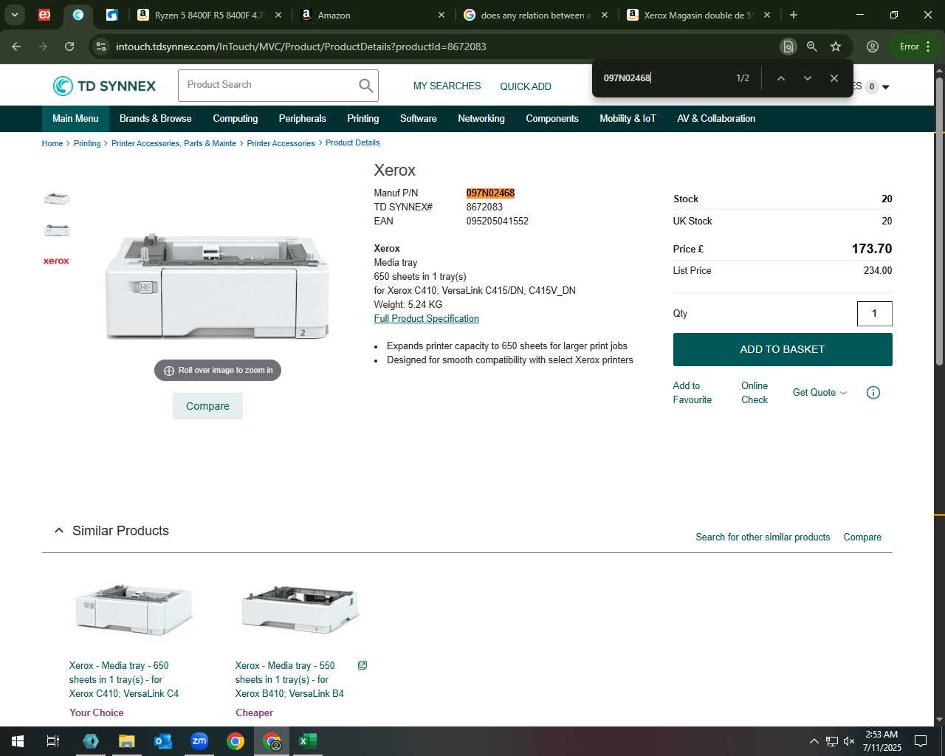This screenshot has width=945, height=756.
Task: Click the site information icon in address bar
Action: (x=101, y=47)
